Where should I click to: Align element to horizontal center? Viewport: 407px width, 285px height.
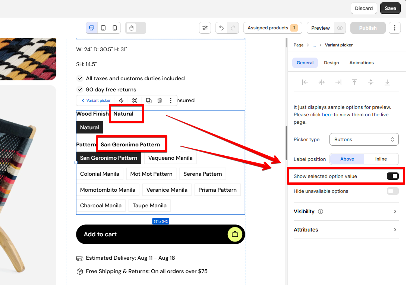pos(322,82)
